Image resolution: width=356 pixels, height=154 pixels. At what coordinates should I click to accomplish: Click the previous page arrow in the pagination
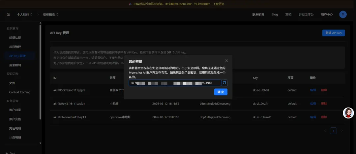coord(325,131)
